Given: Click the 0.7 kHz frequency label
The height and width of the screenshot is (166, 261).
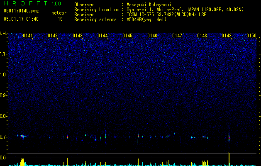Looking at the screenshot, I should coord(3,137).
